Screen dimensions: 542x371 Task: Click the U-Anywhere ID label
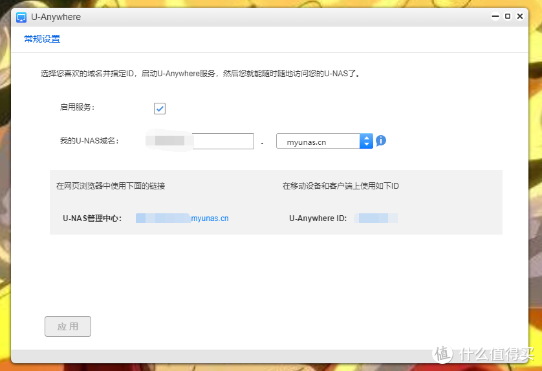pos(318,218)
